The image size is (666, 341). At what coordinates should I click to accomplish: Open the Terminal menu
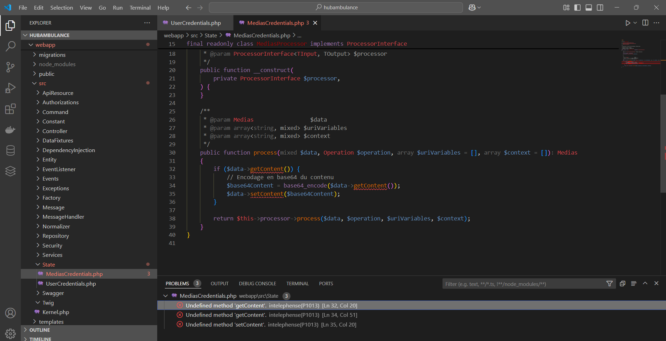point(140,7)
